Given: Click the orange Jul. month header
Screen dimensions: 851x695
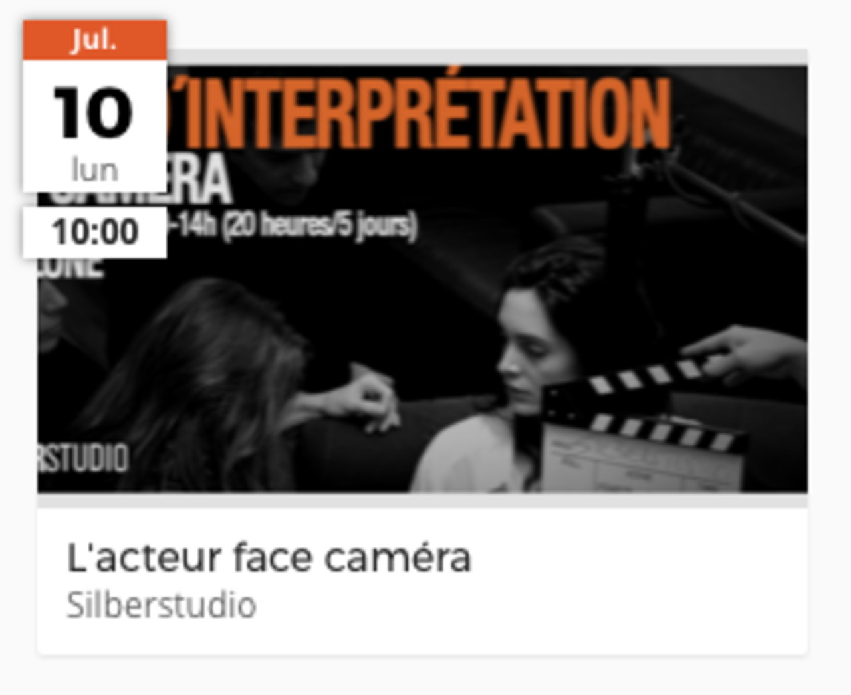Looking at the screenshot, I should click(94, 40).
